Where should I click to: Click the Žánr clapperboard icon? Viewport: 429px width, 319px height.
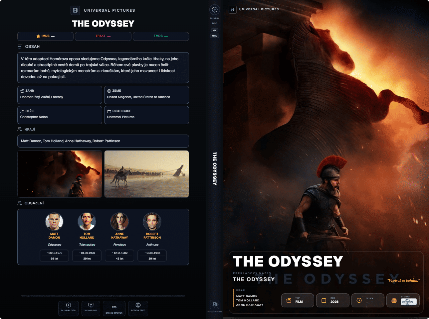[22, 91]
